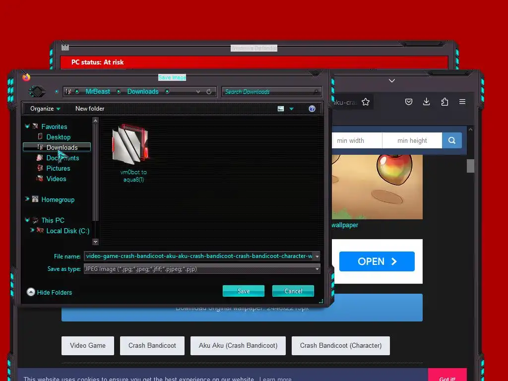Open Firefox hamburger application menu
508x381 pixels.
462,102
